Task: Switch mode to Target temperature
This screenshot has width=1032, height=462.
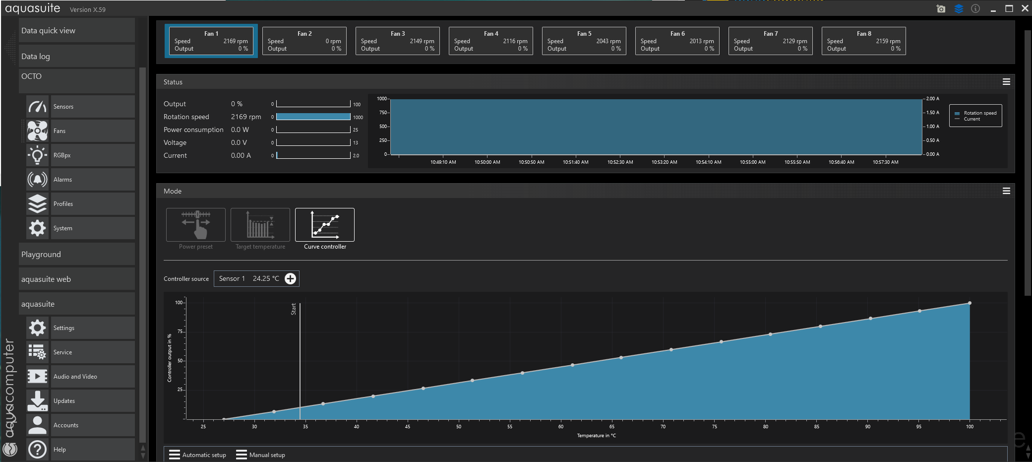Action: click(x=260, y=225)
